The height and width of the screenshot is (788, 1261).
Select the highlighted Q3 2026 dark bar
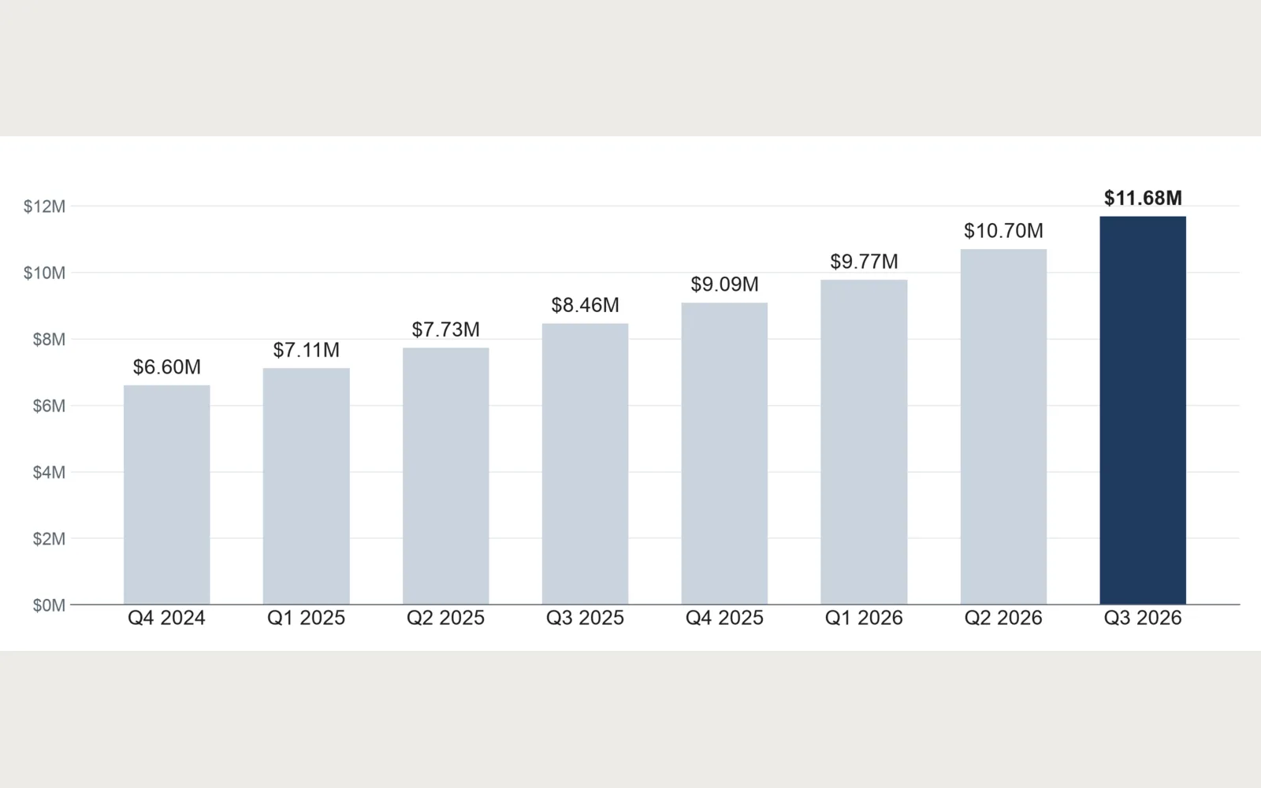(1144, 411)
